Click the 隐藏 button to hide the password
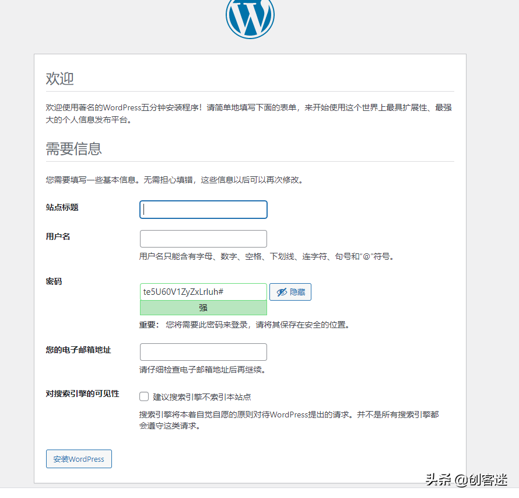This screenshot has width=519, height=498. 290,291
